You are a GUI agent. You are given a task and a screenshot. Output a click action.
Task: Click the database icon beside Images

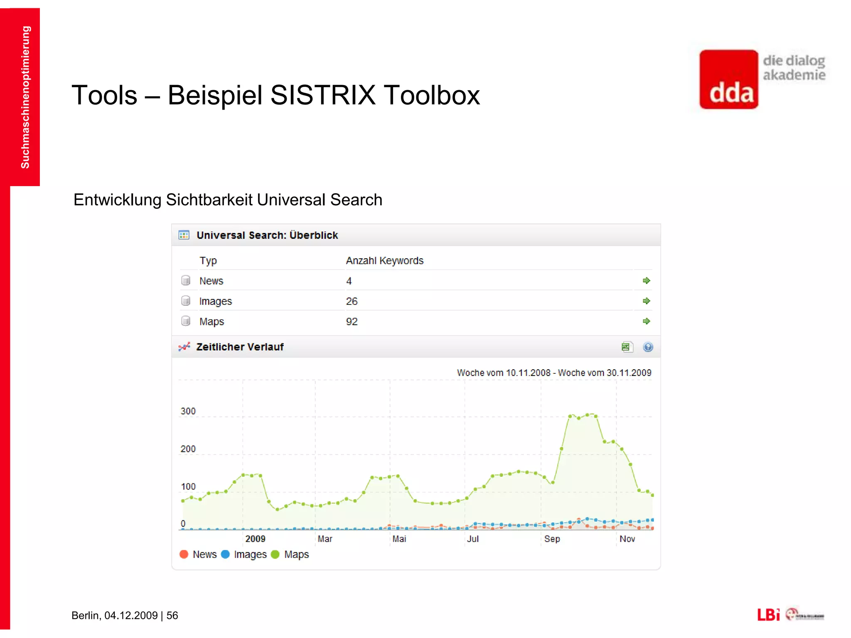click(186, 301)
